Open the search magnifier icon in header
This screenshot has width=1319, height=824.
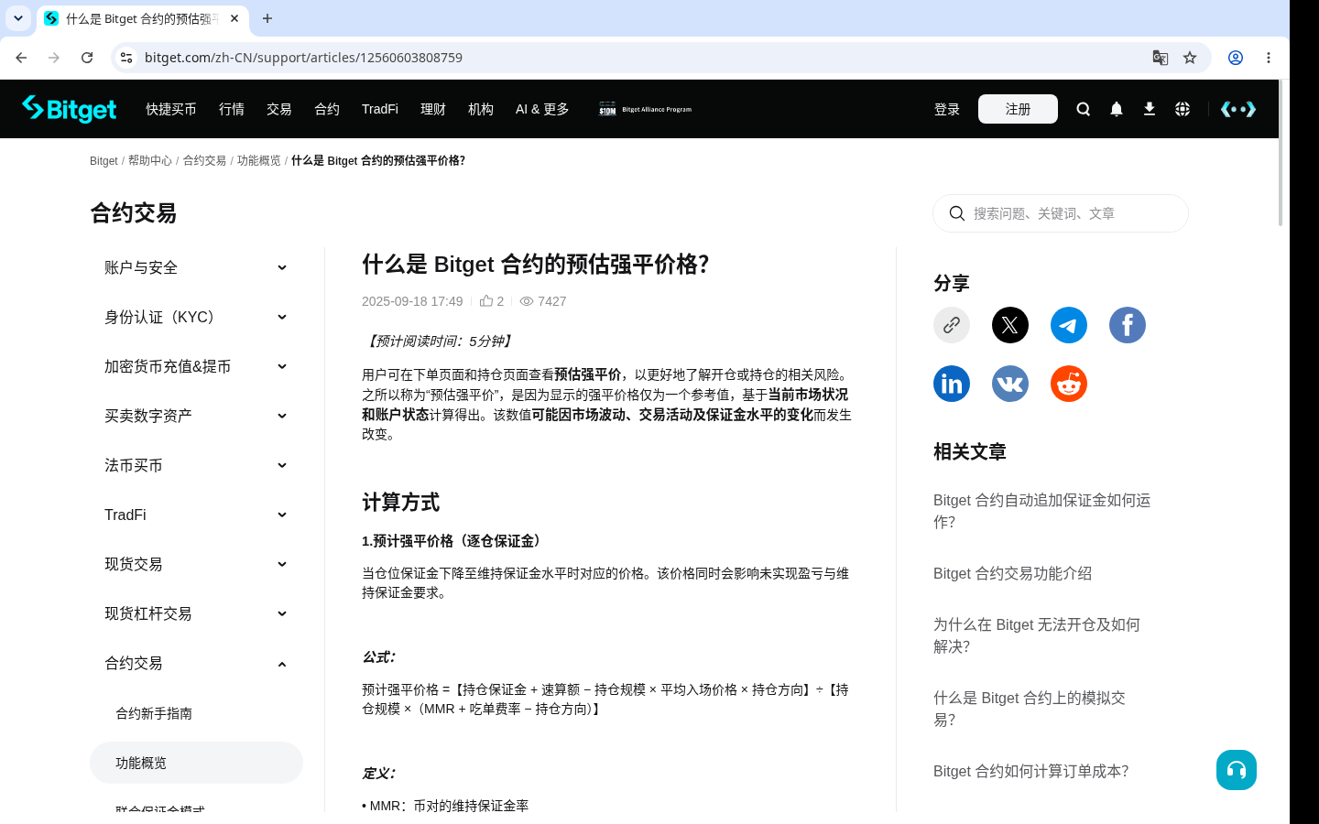[x=1084, y=109]
